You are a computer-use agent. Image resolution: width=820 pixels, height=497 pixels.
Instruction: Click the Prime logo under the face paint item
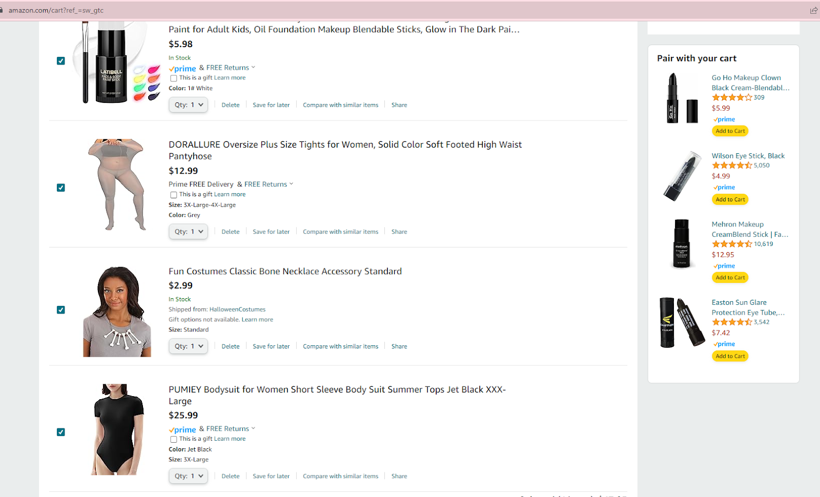click(x=182, y=68)
